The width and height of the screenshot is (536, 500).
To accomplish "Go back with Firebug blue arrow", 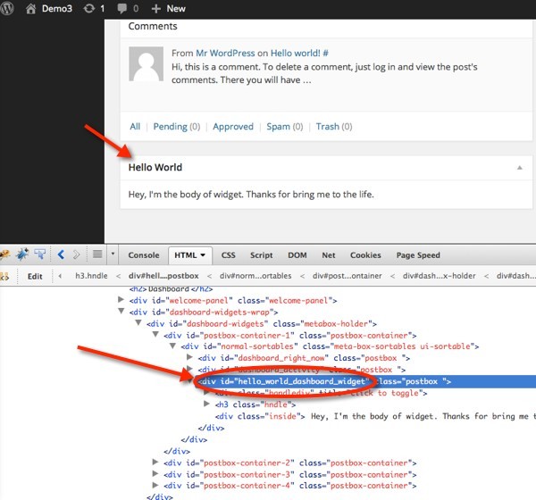I will point(61,254).
